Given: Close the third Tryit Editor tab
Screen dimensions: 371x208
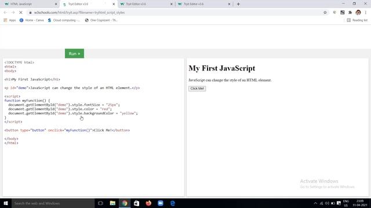Looking at the screenshot, I should (172, 4).
